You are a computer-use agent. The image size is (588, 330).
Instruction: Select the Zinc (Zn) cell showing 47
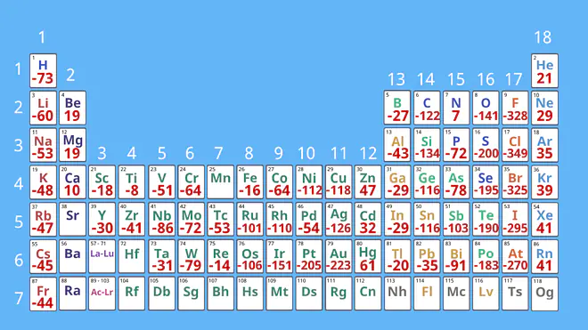[x=368, y=182]
